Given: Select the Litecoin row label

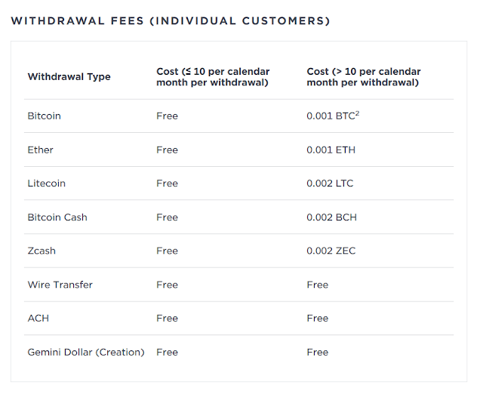Looking at the screenshot, I should tap(47, 184).
